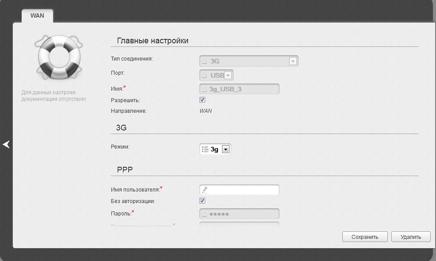
Task: Click the list icon in Режим selector
Action: tap(205, 150)
